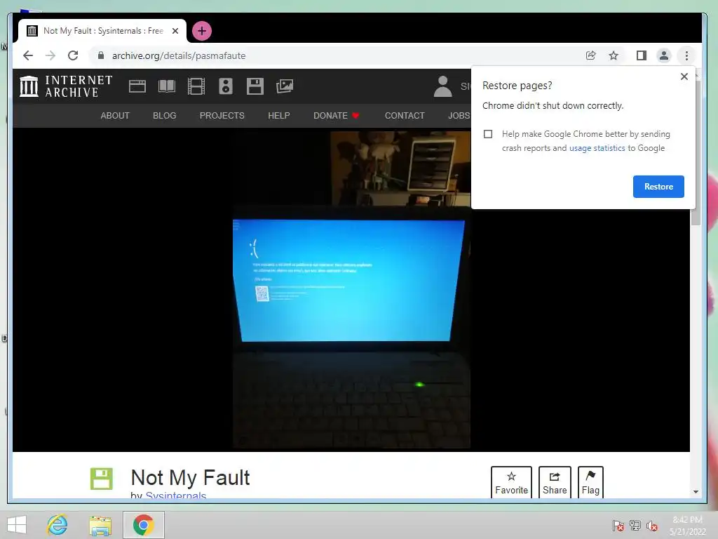Close the Not My Fault tab
The image size is (718, 539).
pos(175,31)
